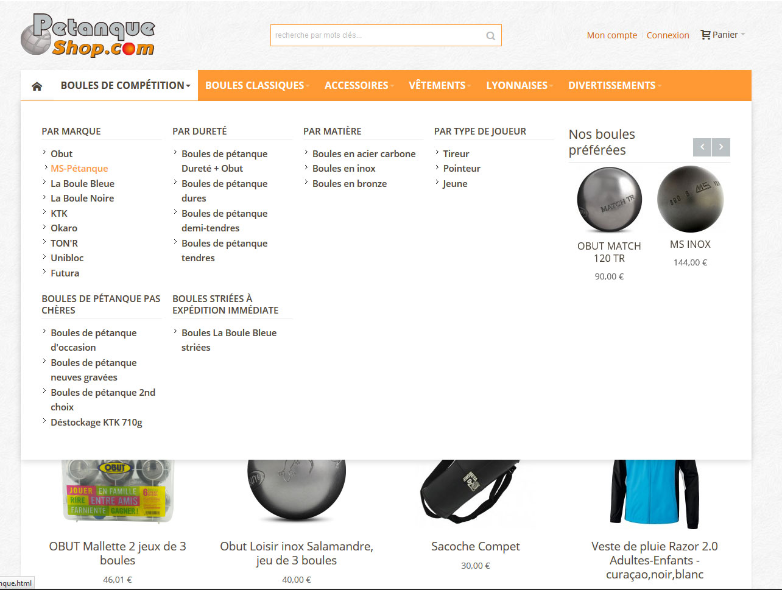The height and width of the screenshot is (590, 782).
Task: Select the TON'R brand
Action: point(64,243)
